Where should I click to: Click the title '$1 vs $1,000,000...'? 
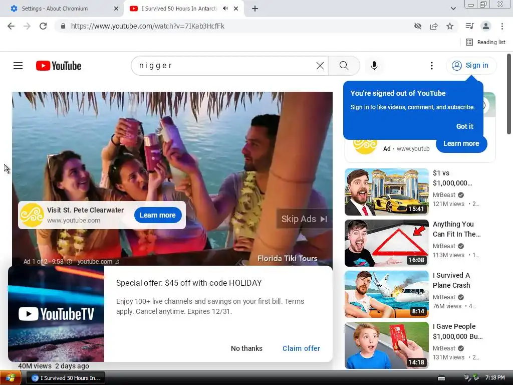(x=452, y=178)
